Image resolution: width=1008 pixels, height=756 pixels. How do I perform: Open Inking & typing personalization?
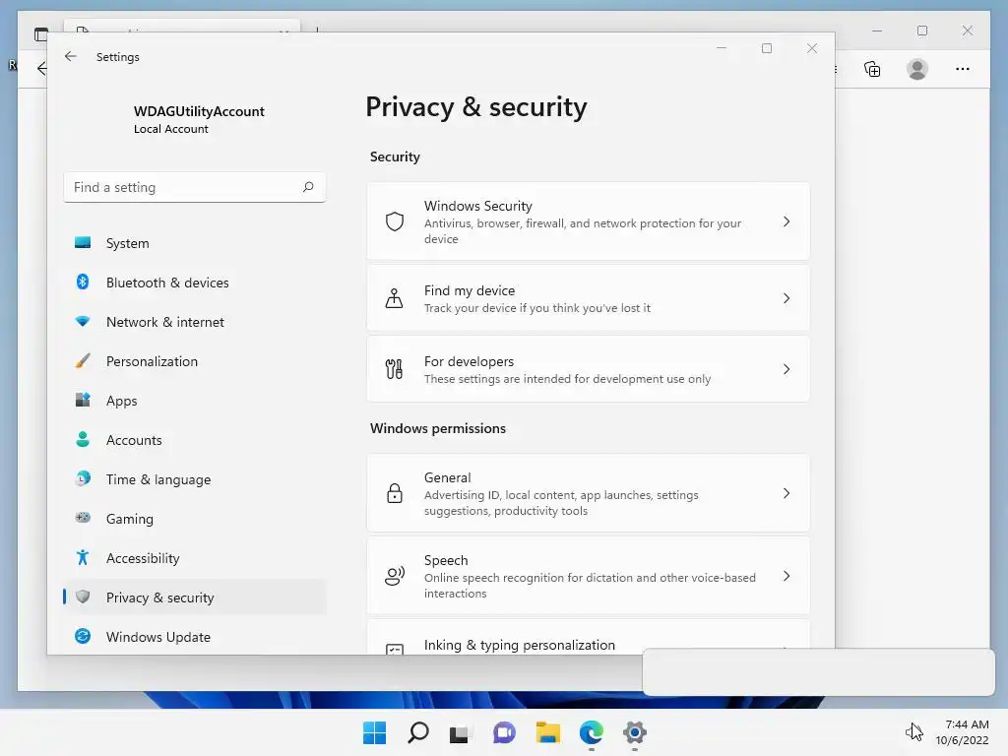pos(589,638)
